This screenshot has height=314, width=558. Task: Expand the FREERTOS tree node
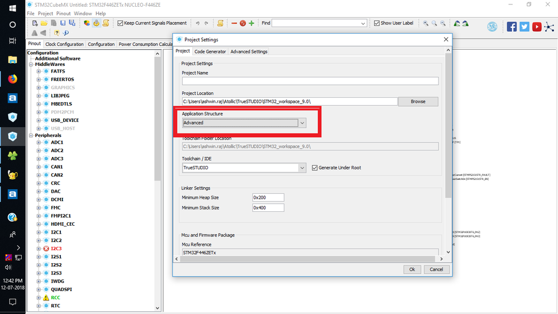(x=39, y=79)
